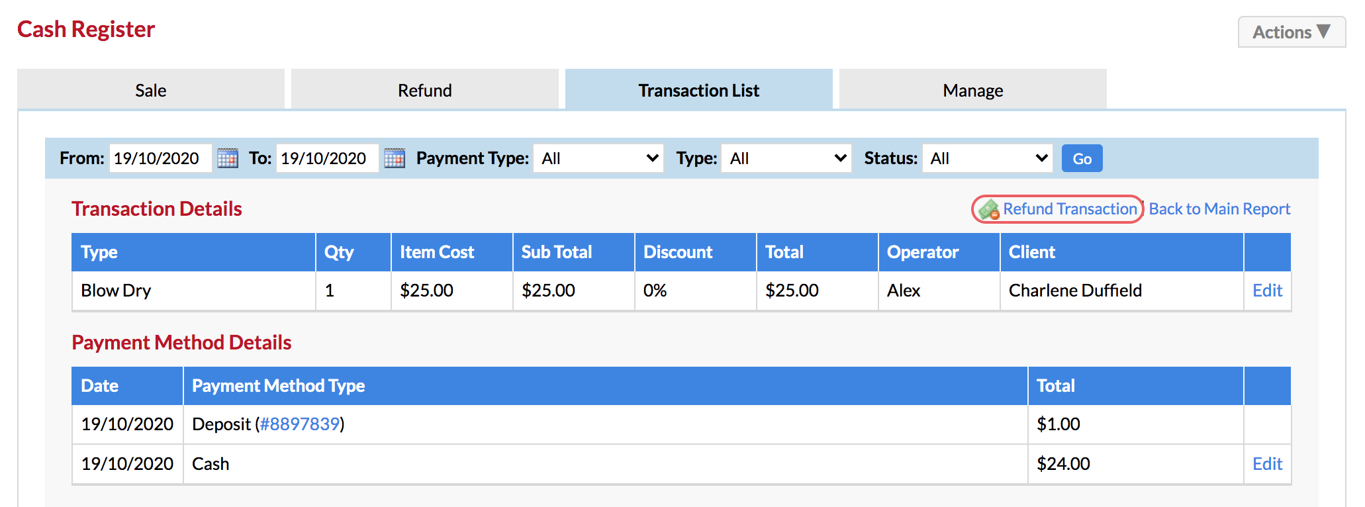Image resolution: width=1365 pixels, height=507 pixels.
Task: Open the To date calendar picker icon
Action: (395, 158)
